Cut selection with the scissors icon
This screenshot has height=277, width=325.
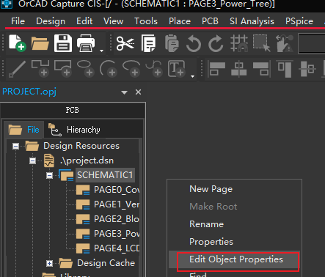125,43
